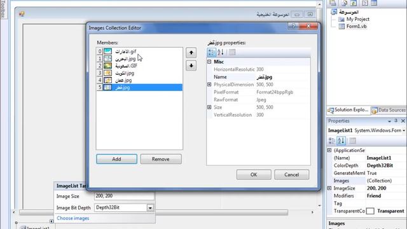407x229 pixels.
Task: Select the الموسوعة project node
Action: pyautogui.click(x=348, y=12)
